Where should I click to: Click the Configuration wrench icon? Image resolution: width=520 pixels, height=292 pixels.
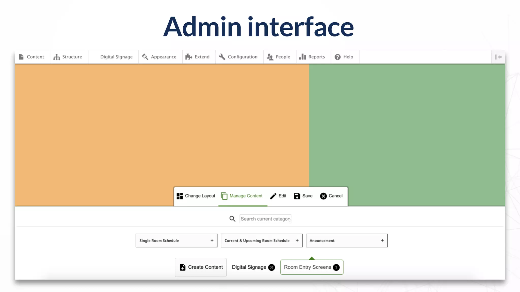click(222, 57)
